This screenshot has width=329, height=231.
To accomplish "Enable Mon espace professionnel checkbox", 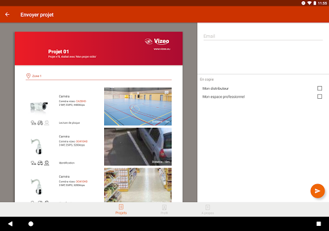I will (x=319, y=97).
